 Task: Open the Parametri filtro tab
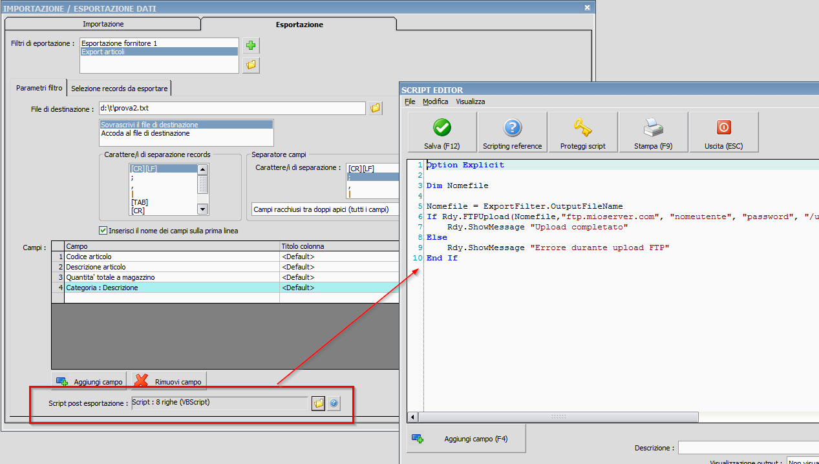[x=39, y=88]
